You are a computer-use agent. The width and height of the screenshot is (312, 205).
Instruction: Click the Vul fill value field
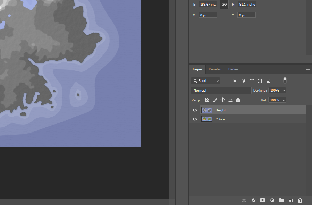275,100
